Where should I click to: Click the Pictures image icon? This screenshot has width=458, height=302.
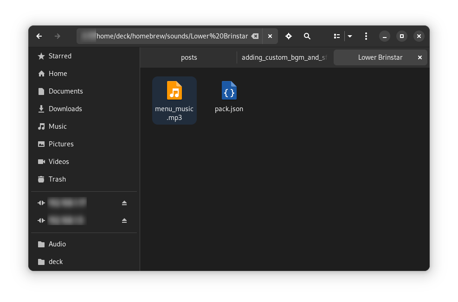[x=41, y=144]
